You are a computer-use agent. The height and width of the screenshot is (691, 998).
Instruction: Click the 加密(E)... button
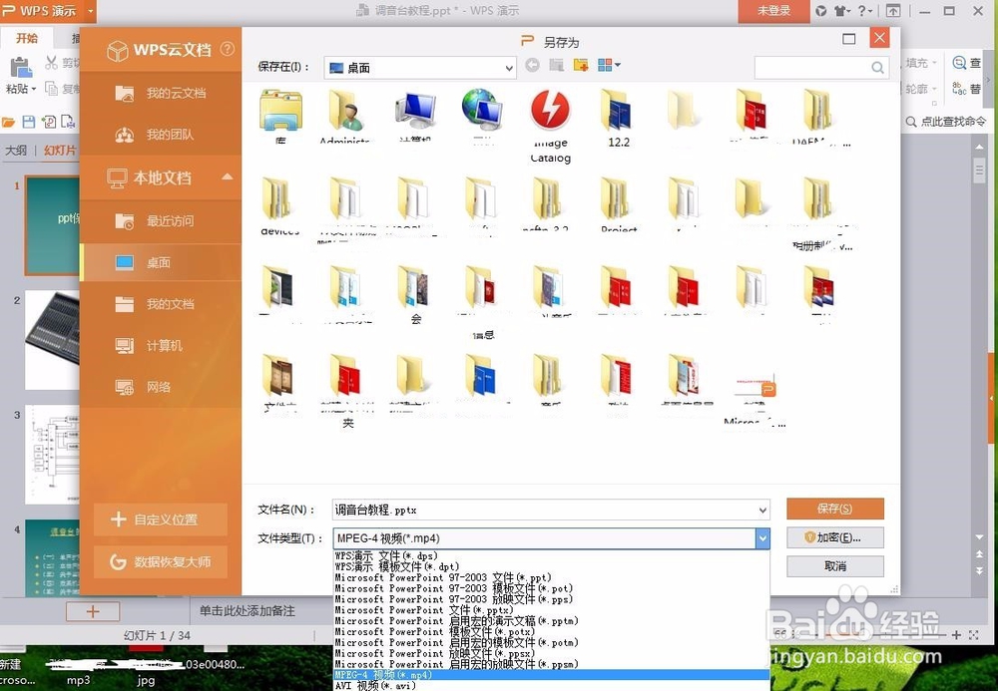click(x=835, y=537)
